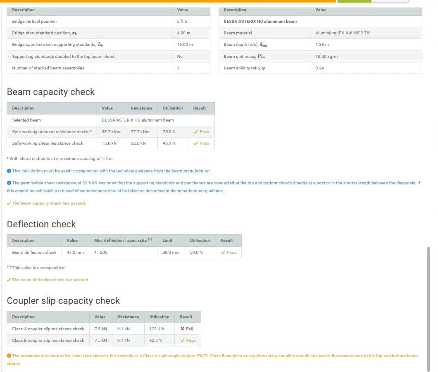438x372 pixels.
Task: Click 'Selected beam' row label in capacity table
Action: 26,120
